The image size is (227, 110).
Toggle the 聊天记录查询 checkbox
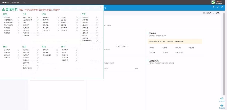[57, 55]
